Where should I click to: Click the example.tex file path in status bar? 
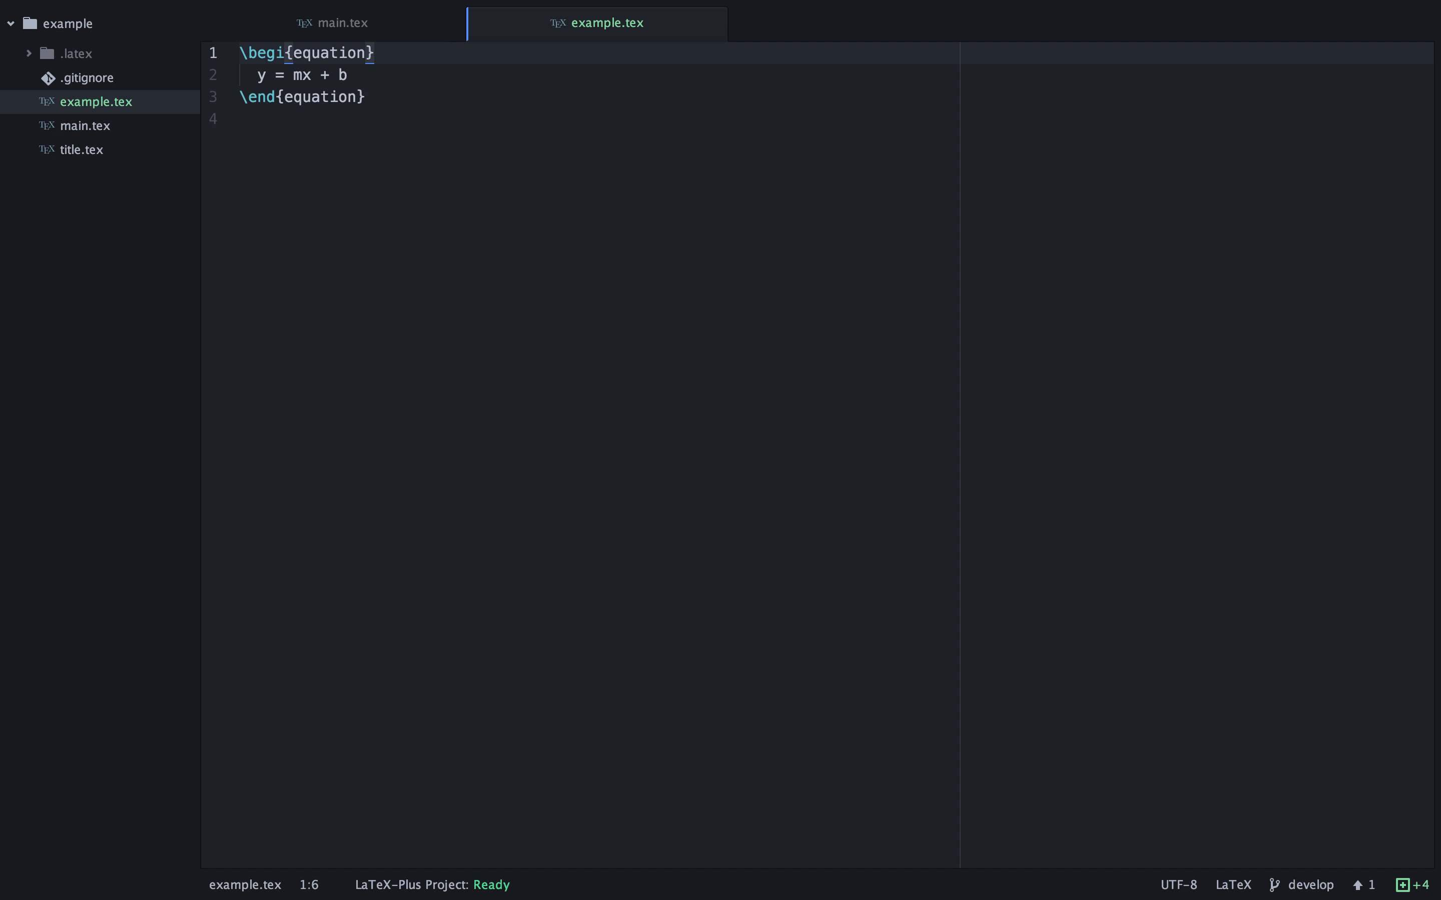click(x=245, y=884)
